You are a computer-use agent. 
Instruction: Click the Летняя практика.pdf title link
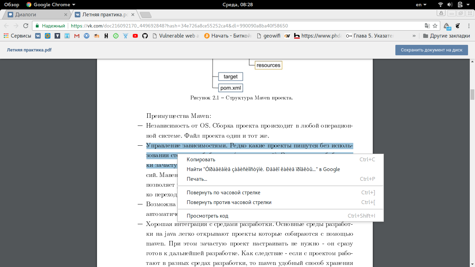coord(29,50)
